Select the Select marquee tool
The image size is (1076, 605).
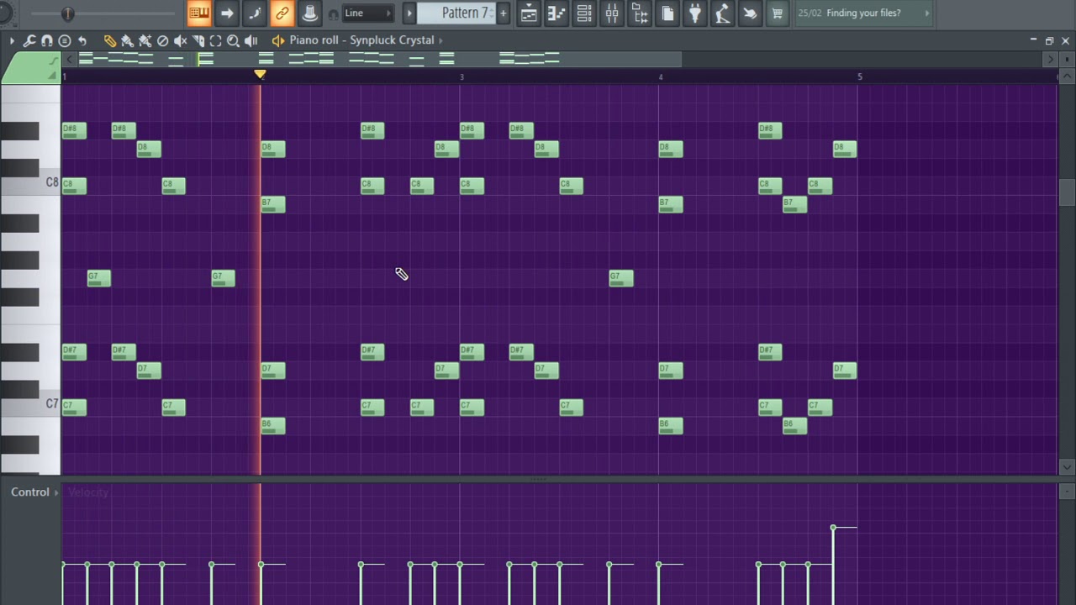tap(215, 40)
